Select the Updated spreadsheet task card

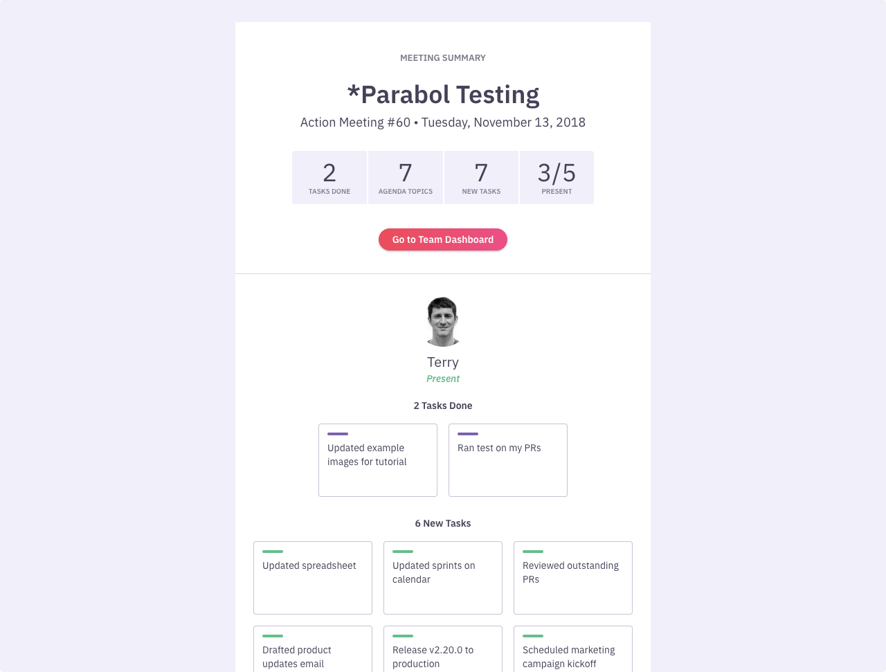[x=313, y=578]
